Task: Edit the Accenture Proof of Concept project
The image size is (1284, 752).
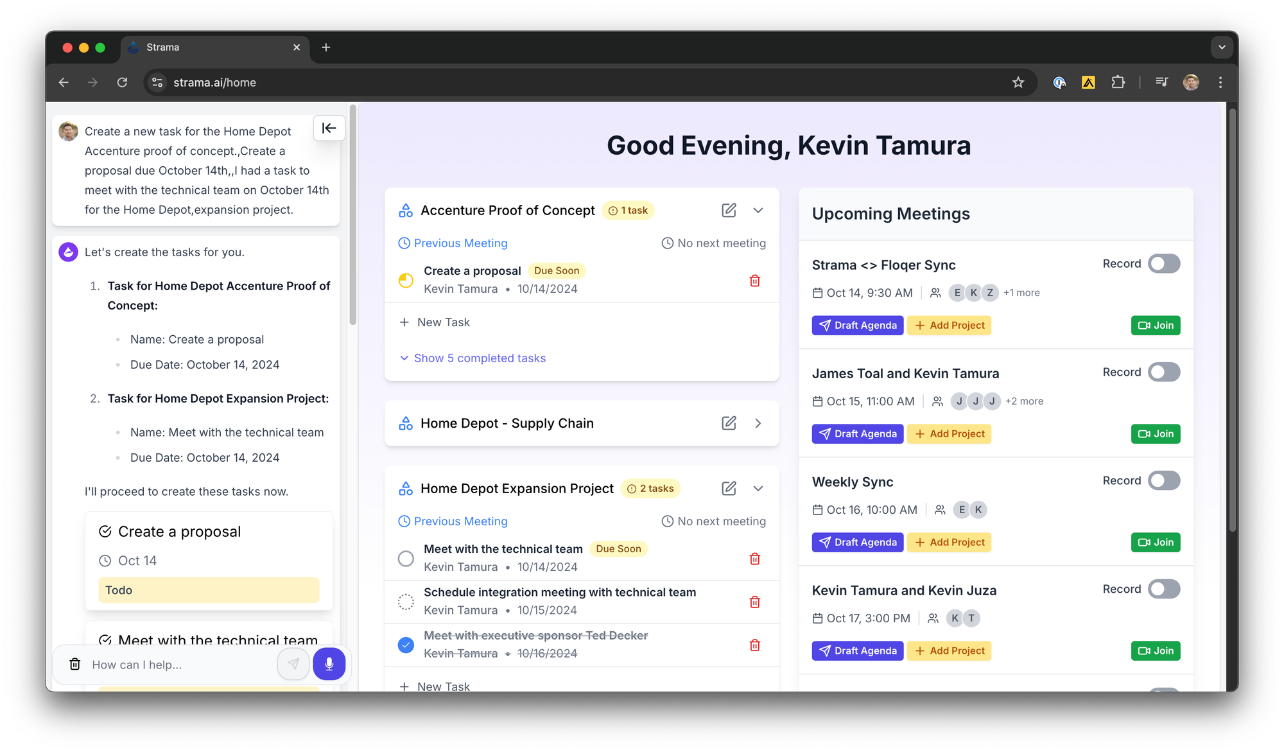Action: pyautogui.click(x=729, y=211)
